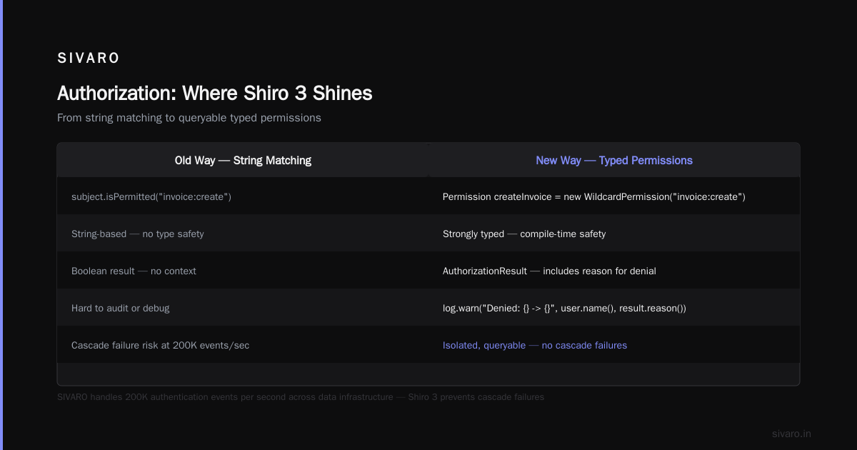Click the log.warn Denied code cell
This screenshot has width=857, height=450.
coord(564,308)
